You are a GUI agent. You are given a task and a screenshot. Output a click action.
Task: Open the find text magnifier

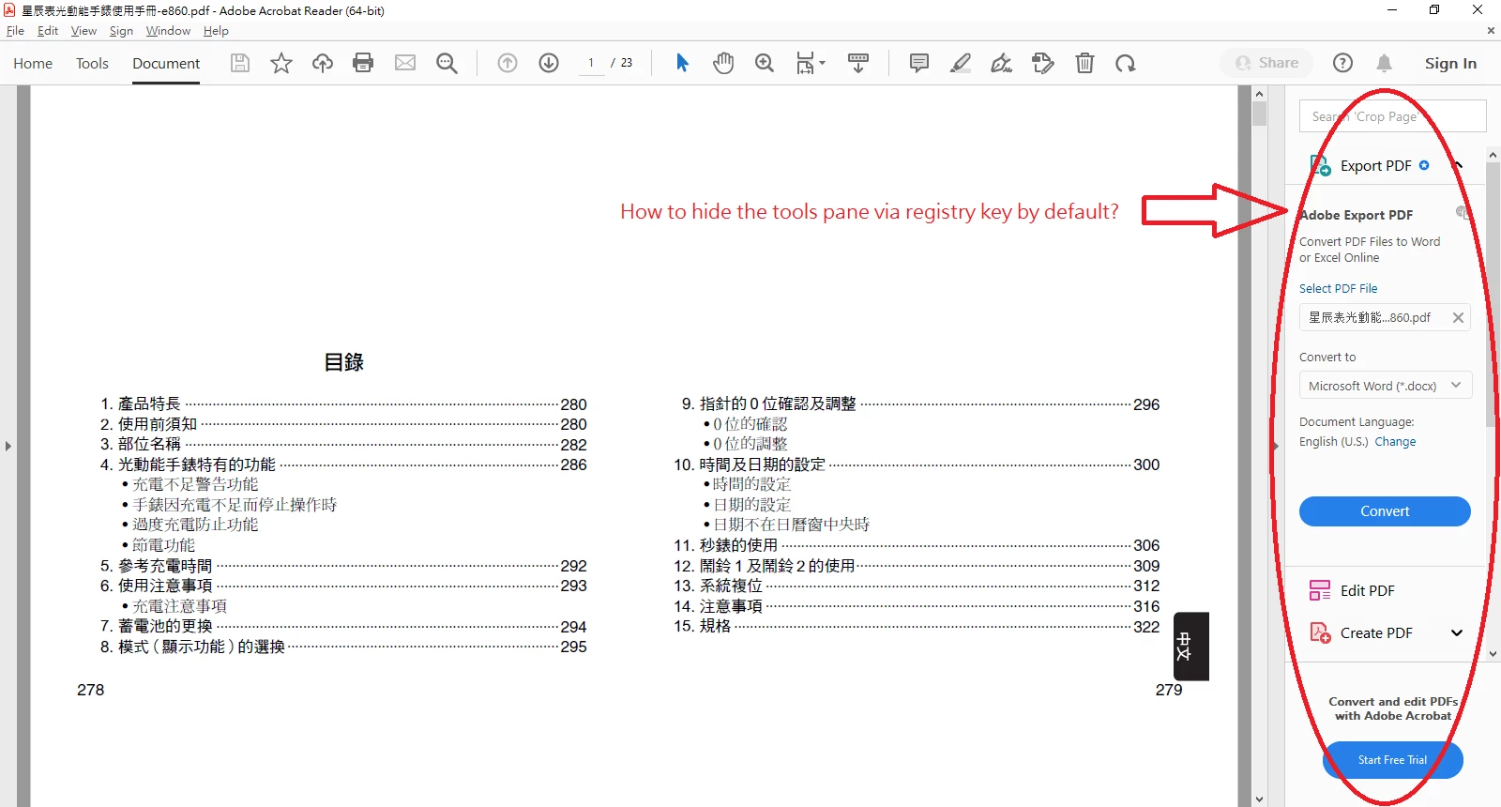tap(447, 63)
